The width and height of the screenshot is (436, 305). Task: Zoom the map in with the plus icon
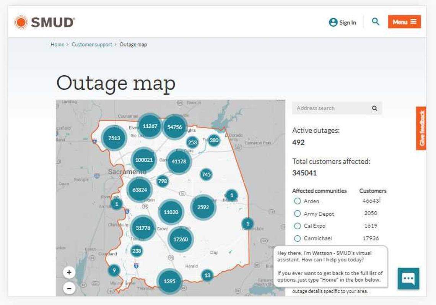[x=69, y=272]
